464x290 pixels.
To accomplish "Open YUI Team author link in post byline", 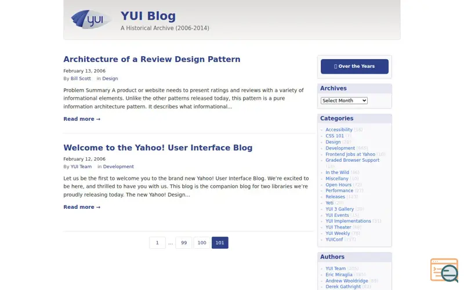I will [x=81, y=166].
